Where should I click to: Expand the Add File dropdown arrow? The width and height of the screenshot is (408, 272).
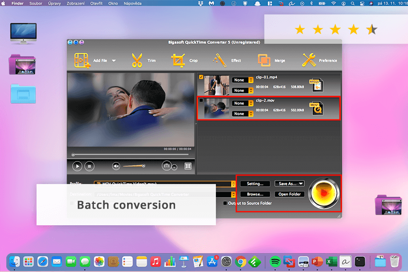[114, 61]
